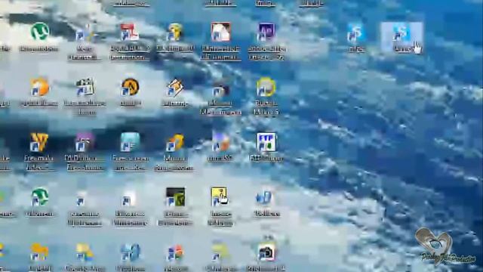The height and width of the screenshot is (272, 483).
Task: Select blank white shortcut left of dark green icon
Action: (129, 198)
